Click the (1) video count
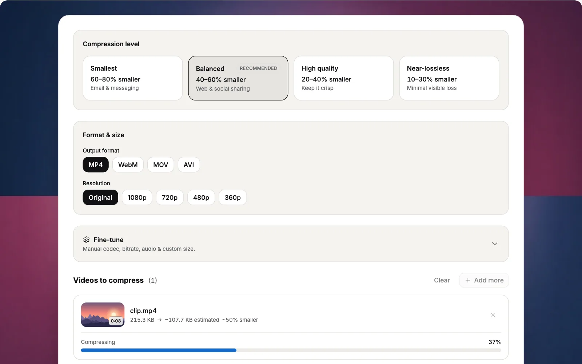 pyautogui.click(x=153, y=280)
